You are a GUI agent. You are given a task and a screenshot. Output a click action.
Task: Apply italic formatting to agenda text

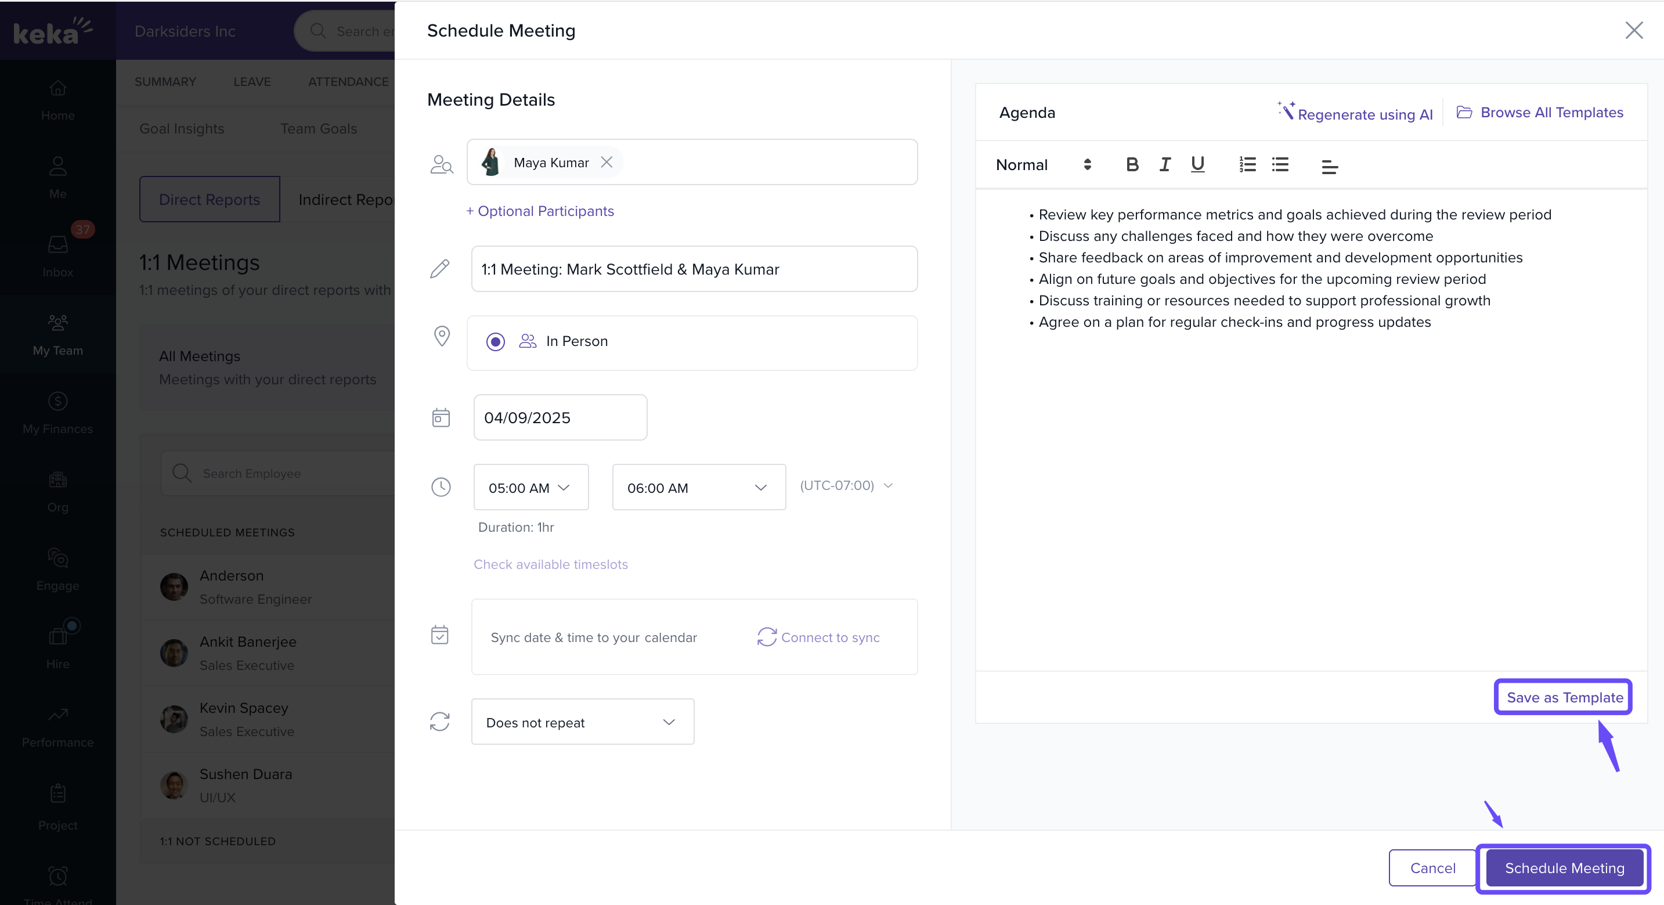click(x=1165, y=165)
